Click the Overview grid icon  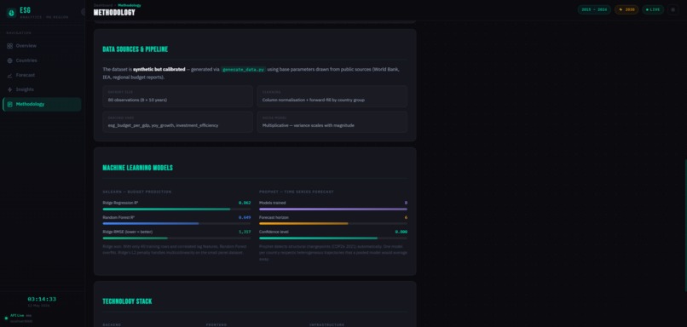pyautogui.click(x=9, y=46)
